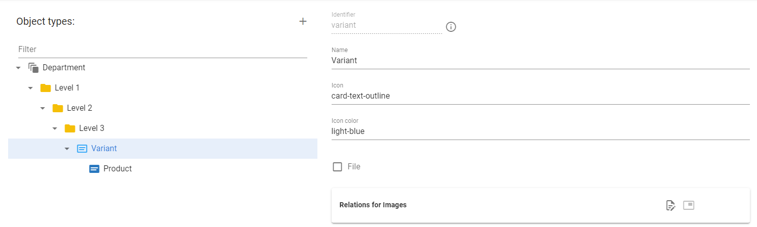Click the Icon color field light-blue
The height and width of the screenshot is (227, 757).
pyautogui.click(x=540, y=131)
